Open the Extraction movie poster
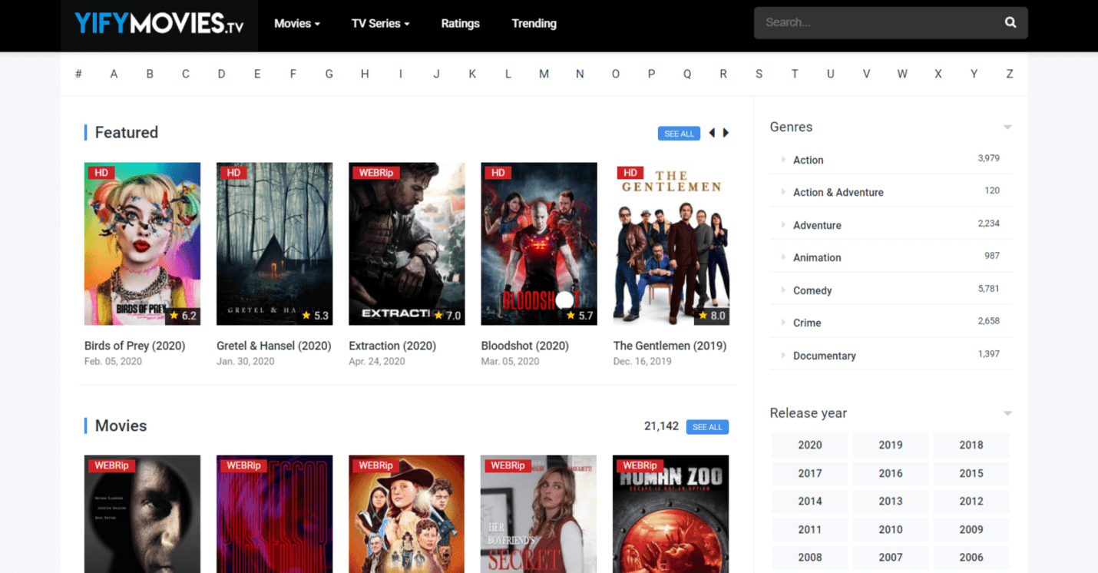Viewport: 1098px width, 573px height. coord(407,243)
